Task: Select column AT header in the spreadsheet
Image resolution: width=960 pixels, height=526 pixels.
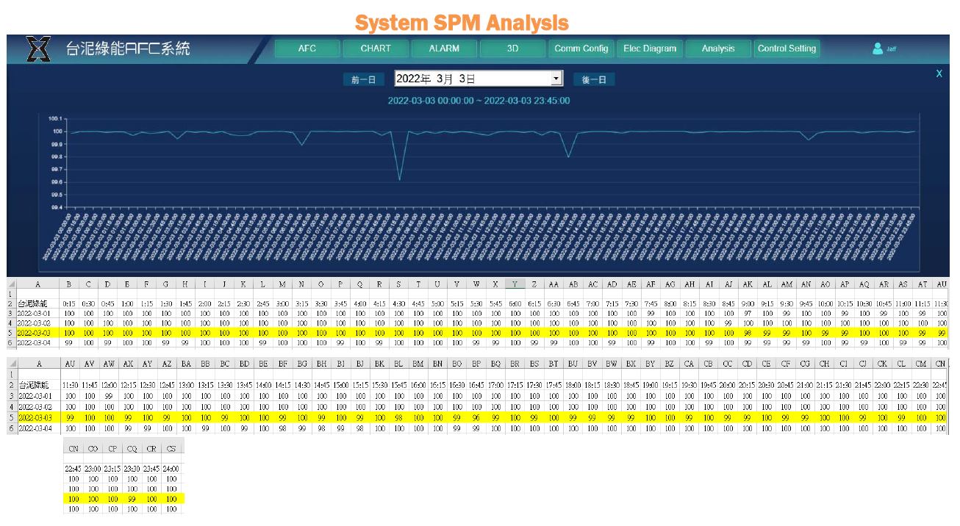Action: click(921, 284)
